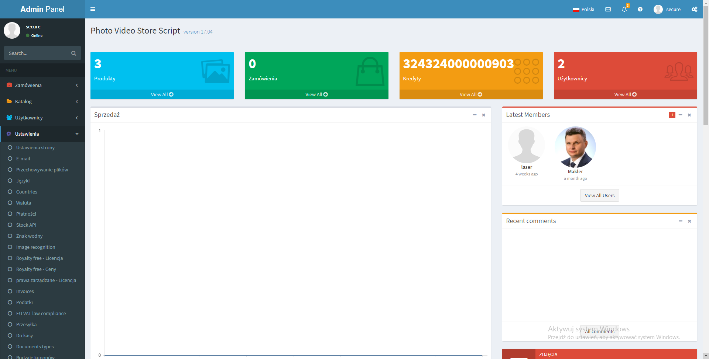Viewport: 709px width, 359px height.
Task: Close the Recent comments panel
Action: click(x=689, y=221)
